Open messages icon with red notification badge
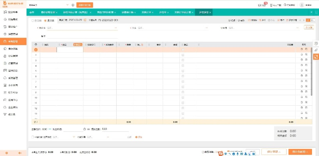The height and width of the screenshot is (156, 319). [260, 5]
